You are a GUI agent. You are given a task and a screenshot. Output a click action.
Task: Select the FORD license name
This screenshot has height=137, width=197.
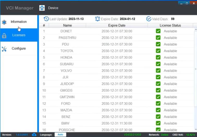click(66, 104)
